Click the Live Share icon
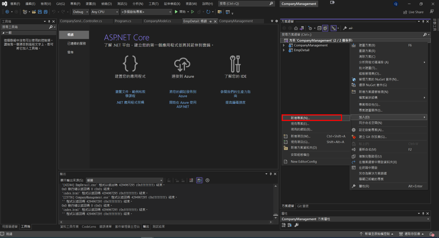Screen dimensions: 439x238 [x=406, y=12]
